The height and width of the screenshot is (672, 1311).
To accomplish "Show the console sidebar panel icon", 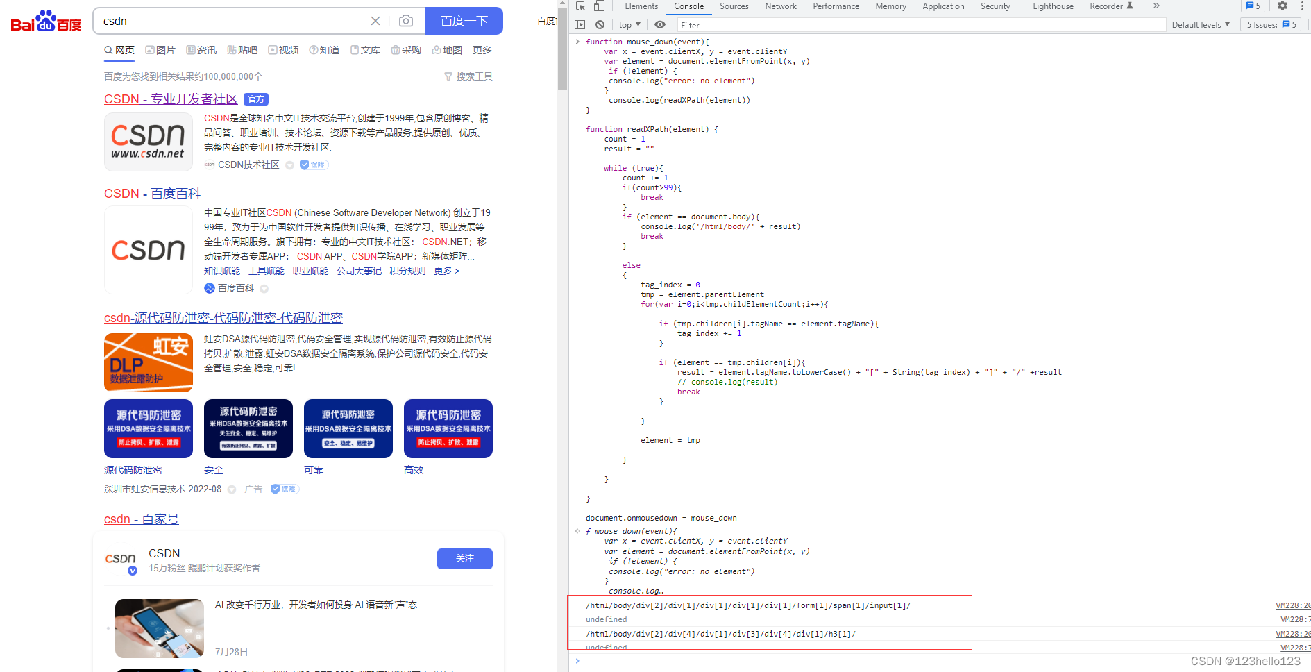I will 580,24.
